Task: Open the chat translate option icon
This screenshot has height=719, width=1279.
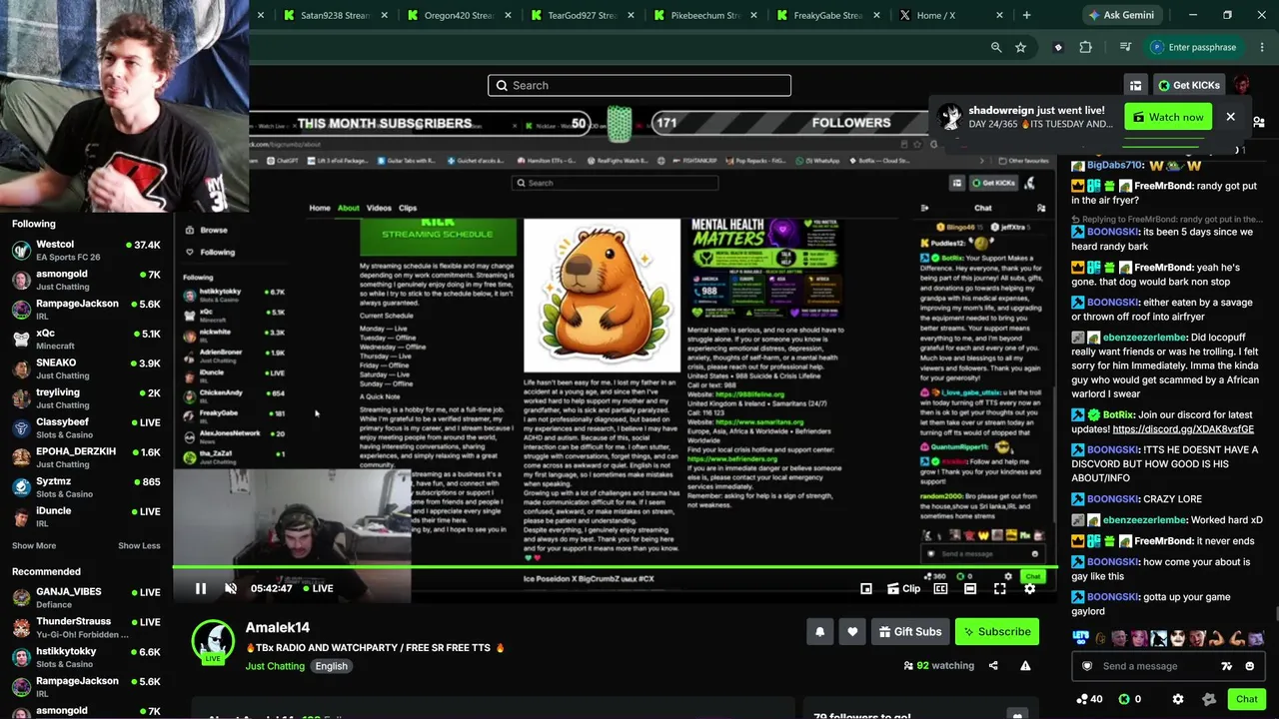Action: point(1227,666)
